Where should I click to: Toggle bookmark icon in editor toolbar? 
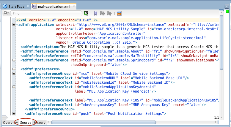(x=96, y=13)
